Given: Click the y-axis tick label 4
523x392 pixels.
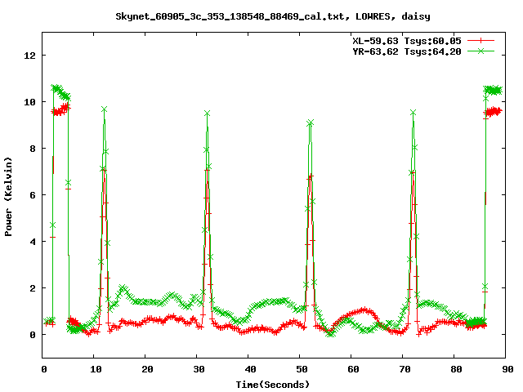Looking at the screenshot, I should [33, 242].
